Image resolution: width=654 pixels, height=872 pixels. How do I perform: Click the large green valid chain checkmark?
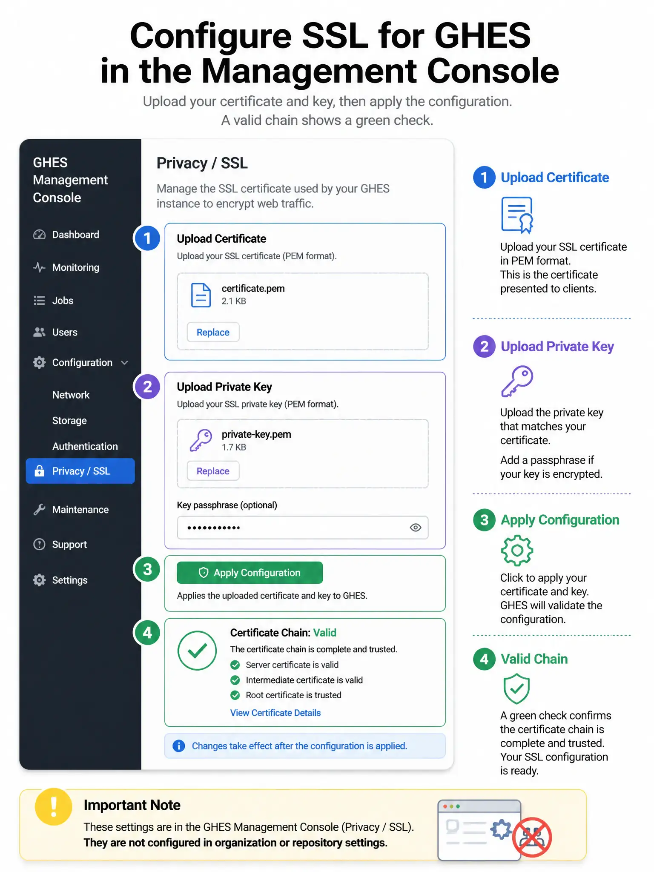click(197, 651)
